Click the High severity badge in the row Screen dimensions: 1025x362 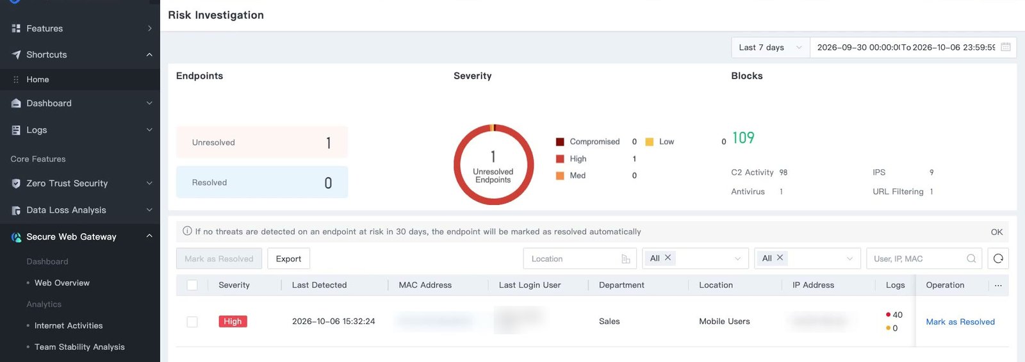(233, 322)
